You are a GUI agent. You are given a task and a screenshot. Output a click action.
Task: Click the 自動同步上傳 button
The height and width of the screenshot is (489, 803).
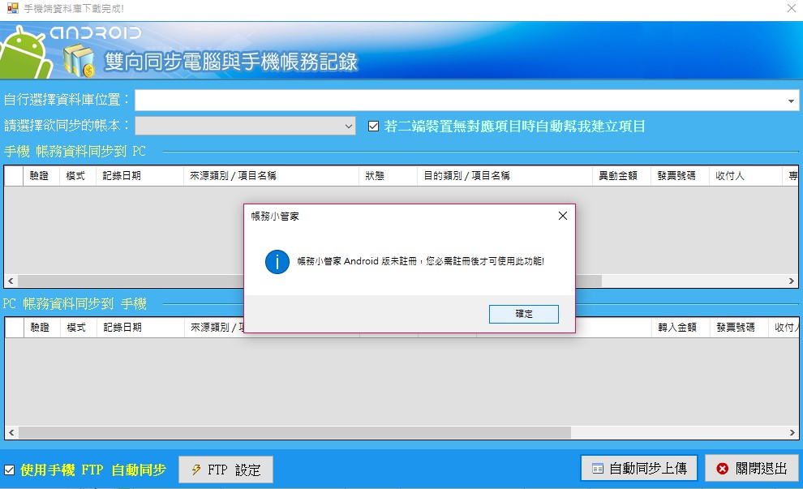[638, 468]
